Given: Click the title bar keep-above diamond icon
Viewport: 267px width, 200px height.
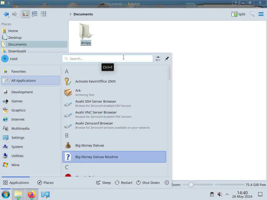Looking at the screenshot, I should pos(9,3).
